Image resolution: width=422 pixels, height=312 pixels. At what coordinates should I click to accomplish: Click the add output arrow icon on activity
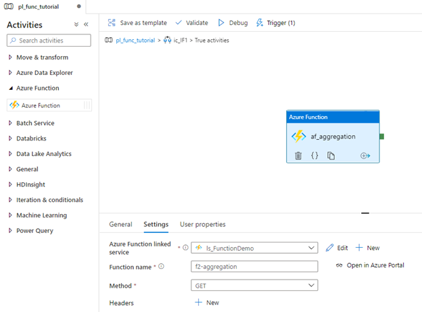click(x=365, y=155)
